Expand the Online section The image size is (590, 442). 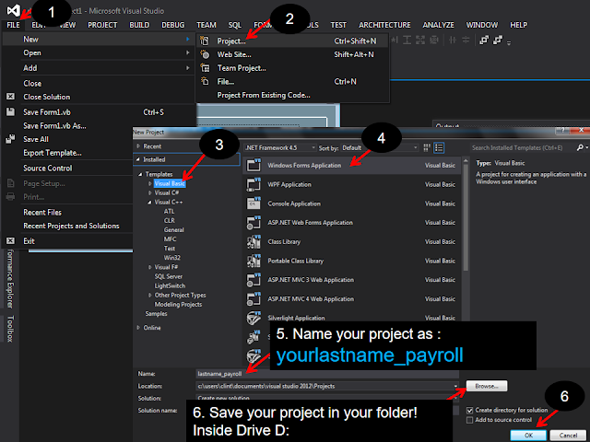pos(138,328)
